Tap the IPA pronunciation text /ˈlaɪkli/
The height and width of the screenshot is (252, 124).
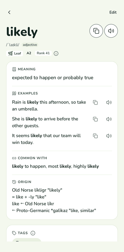[13, 45]
